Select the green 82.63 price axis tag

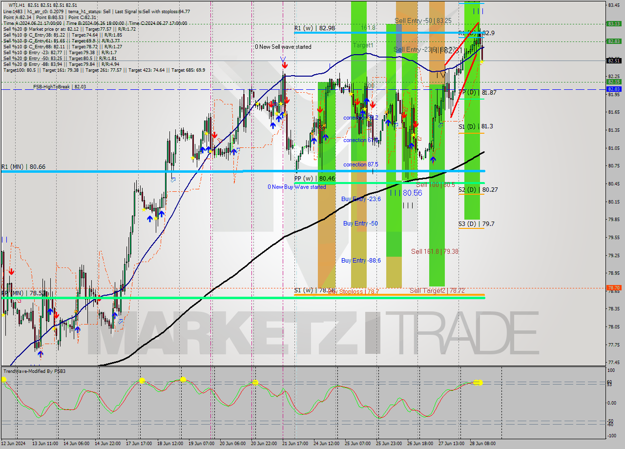click(614, 41)
